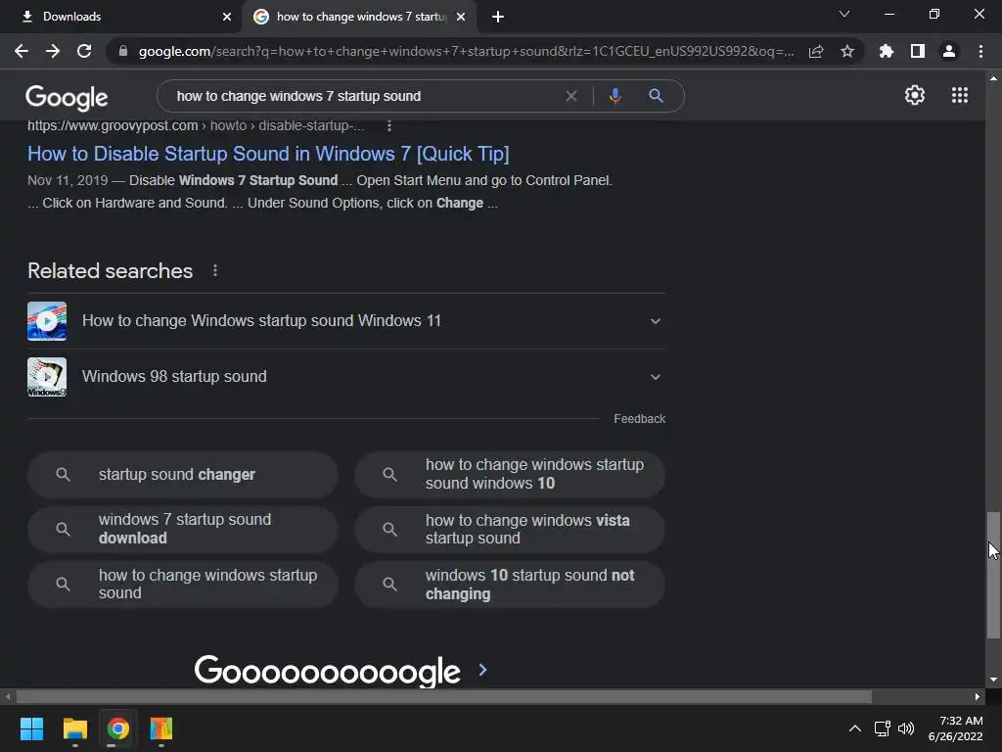Image resolution: width=1002 pixels, height=752 pixels.
Task: Go back to the previous page
Action: tap(22, 51)
